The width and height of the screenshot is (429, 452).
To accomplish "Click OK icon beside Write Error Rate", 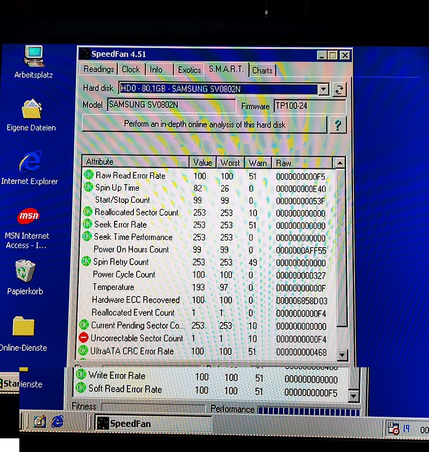I will pos(81,374).
